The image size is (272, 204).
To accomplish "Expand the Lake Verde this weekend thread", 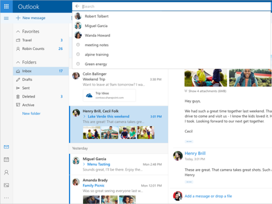I will [85, 117].
